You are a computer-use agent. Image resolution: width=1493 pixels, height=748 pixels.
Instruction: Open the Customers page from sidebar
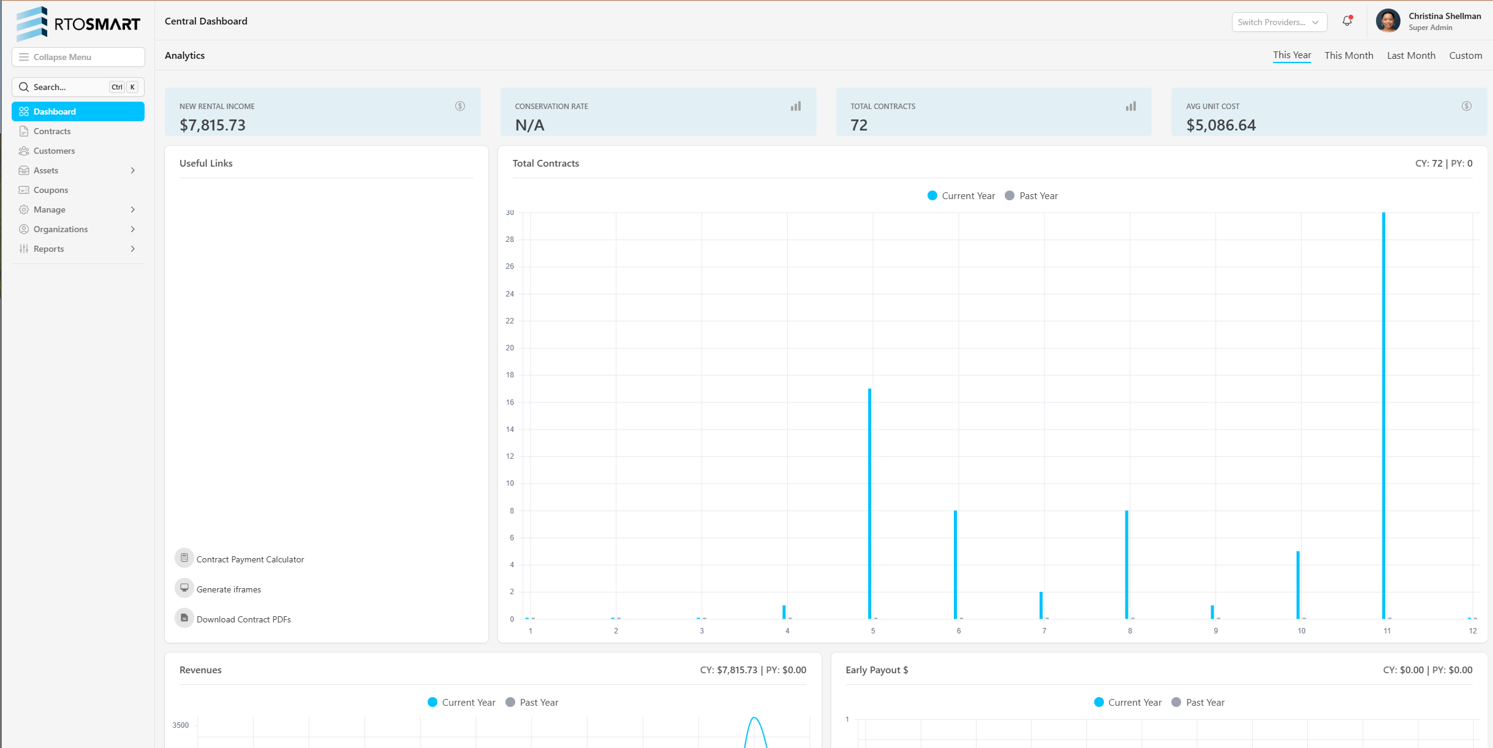point(54,151)
